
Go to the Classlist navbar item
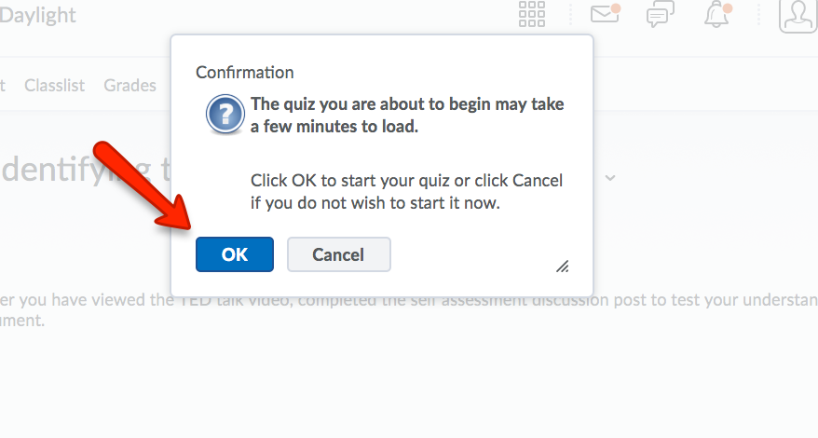[54, 86]
